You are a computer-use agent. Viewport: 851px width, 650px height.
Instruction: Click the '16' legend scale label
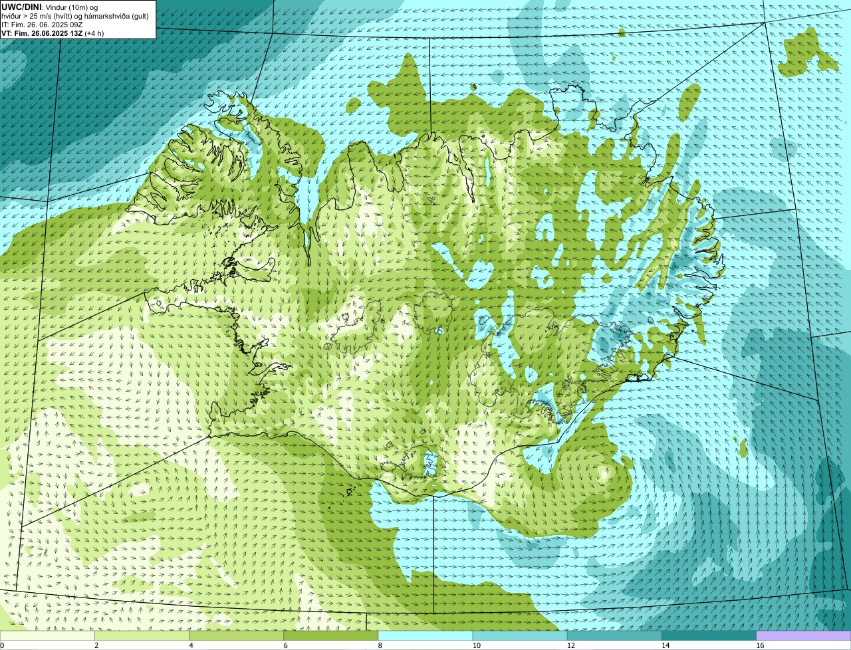(x=760, y=645)
